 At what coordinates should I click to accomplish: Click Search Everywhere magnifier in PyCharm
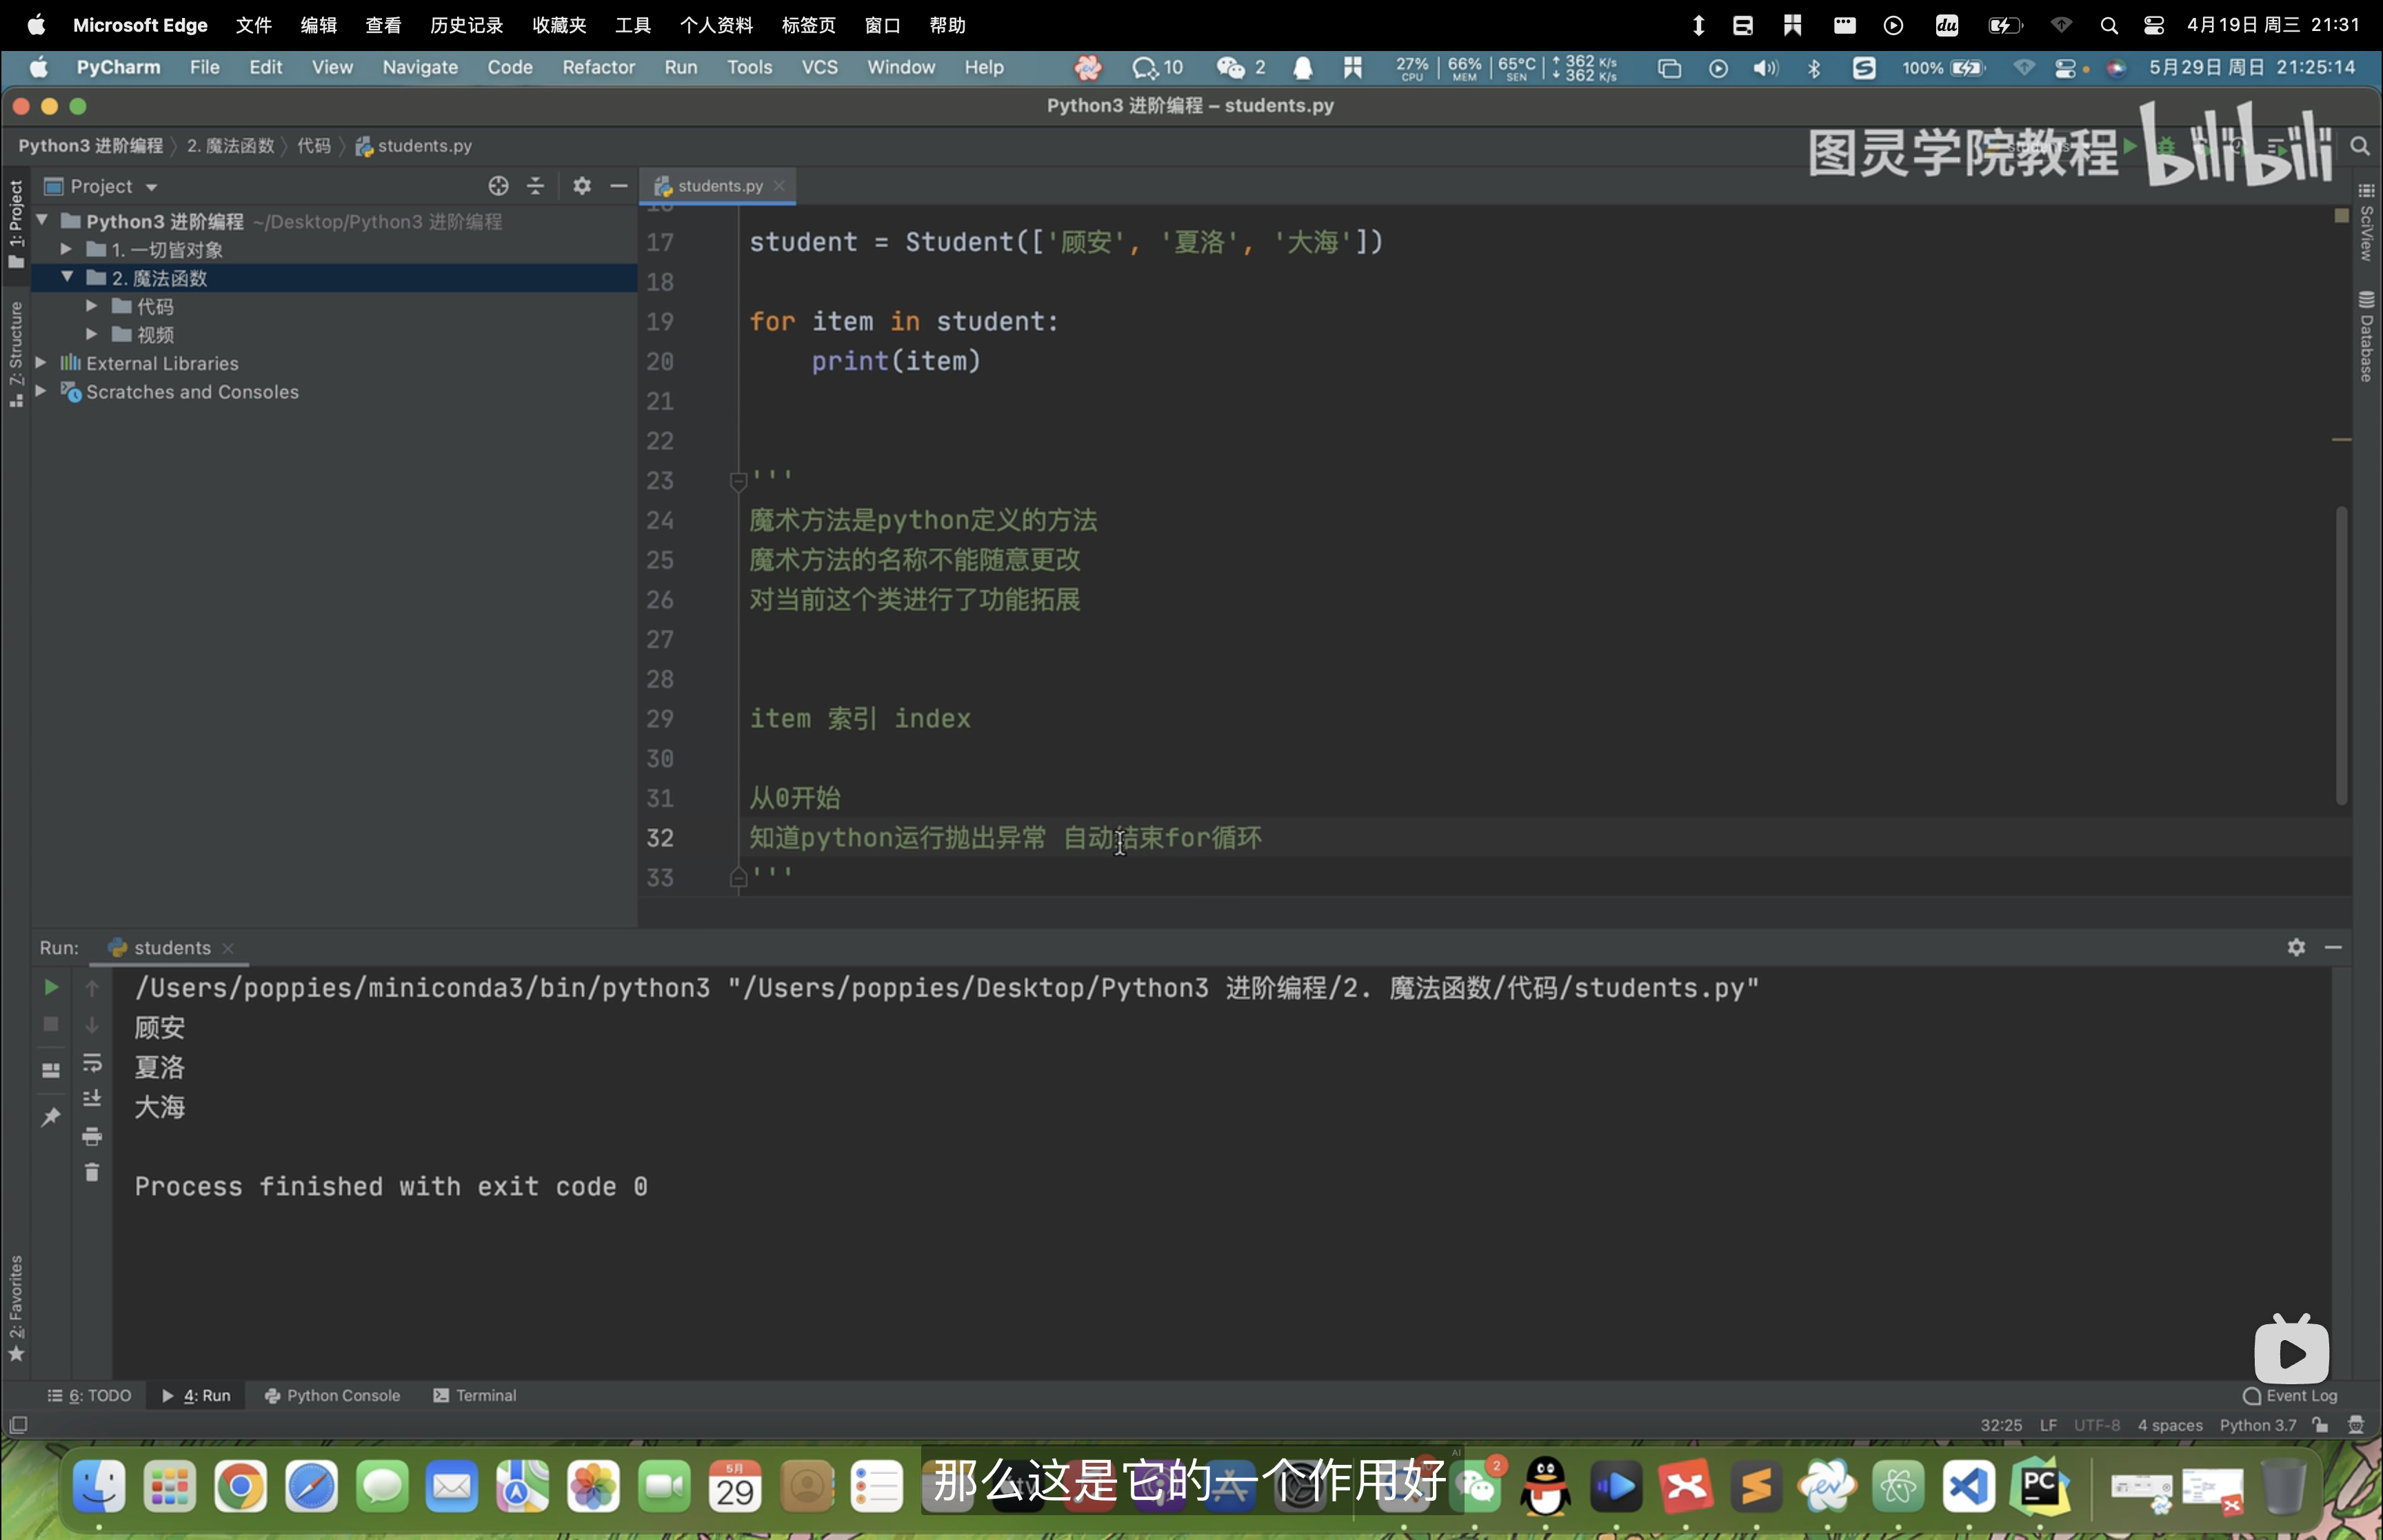[2360, 146]
